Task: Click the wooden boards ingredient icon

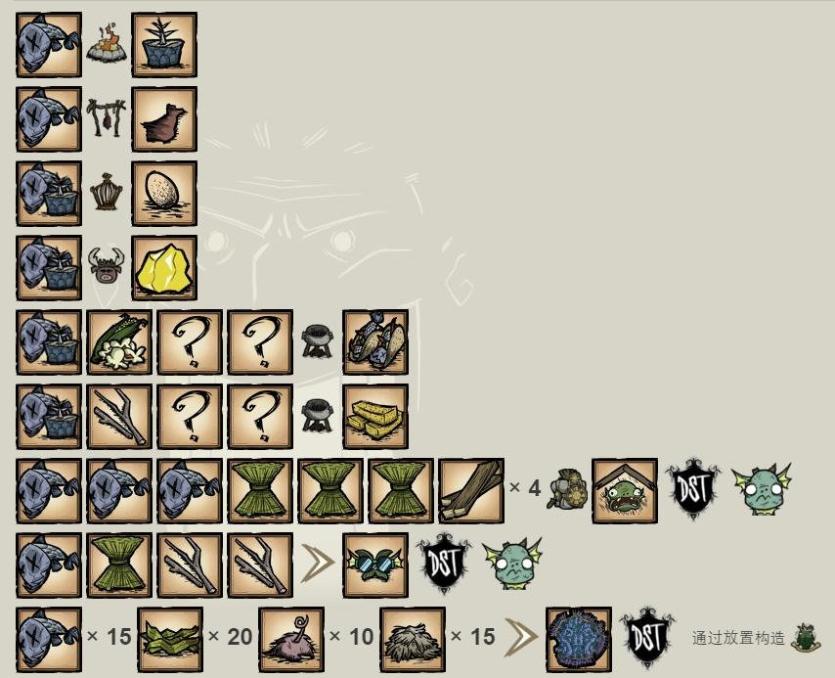Action: pyautogui.click(x=470, y=490)
